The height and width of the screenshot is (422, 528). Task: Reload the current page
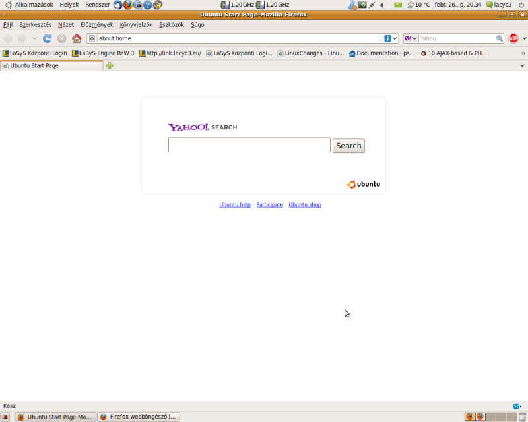coord(47,38)
